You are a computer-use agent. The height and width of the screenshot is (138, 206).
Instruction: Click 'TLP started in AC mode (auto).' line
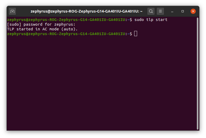click(42, 29)
